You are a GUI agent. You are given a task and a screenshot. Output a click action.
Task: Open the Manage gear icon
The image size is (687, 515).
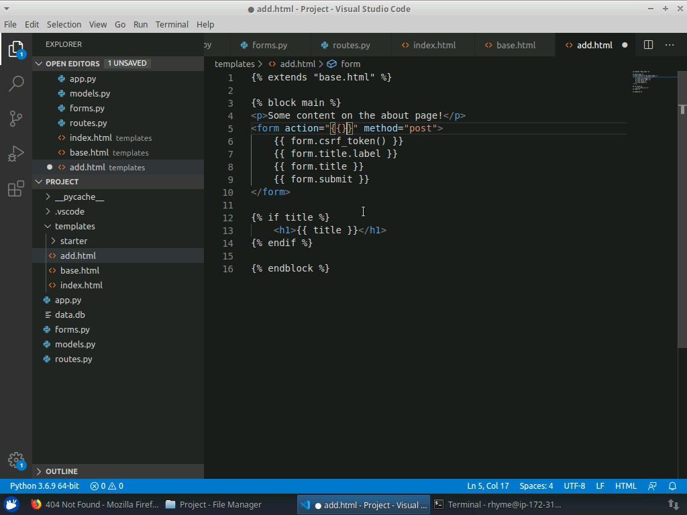point(17,461)
